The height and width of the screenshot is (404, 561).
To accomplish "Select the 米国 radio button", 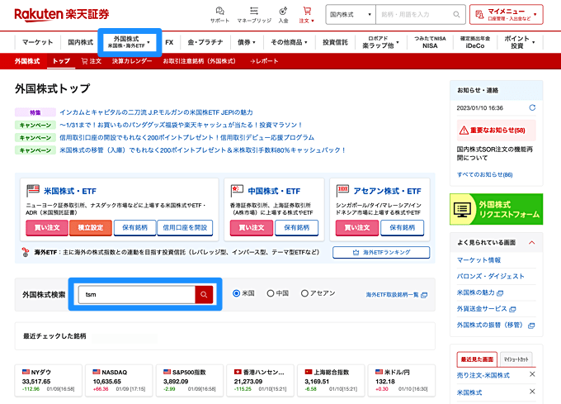I will click(x=236, y=293).
